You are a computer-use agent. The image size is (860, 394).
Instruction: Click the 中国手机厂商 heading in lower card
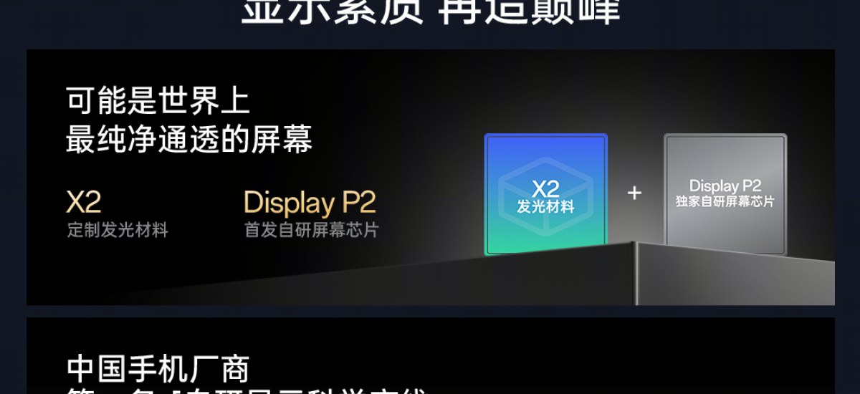(x=158, y=369)
